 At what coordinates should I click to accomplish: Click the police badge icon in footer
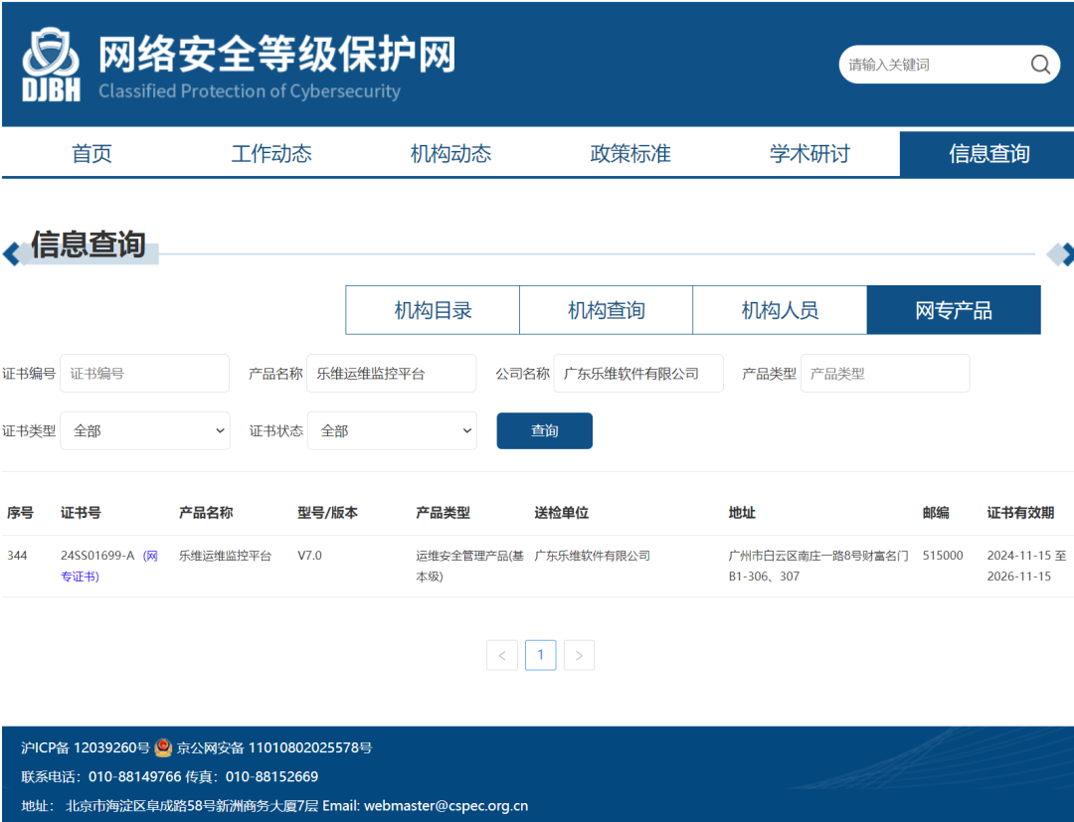163,747
